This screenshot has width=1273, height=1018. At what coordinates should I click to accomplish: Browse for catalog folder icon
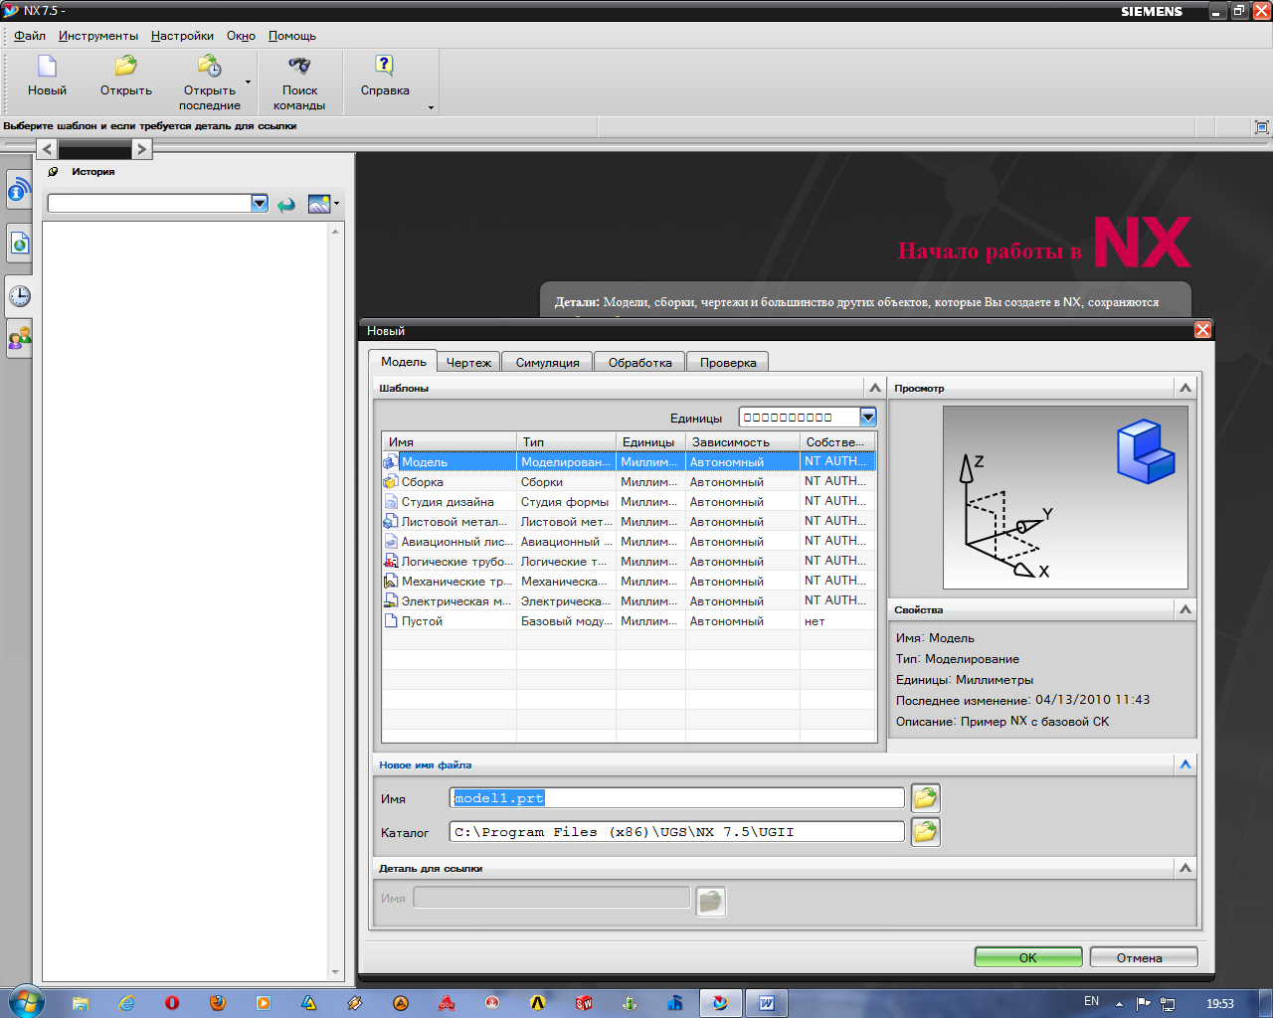pos(926,831)
